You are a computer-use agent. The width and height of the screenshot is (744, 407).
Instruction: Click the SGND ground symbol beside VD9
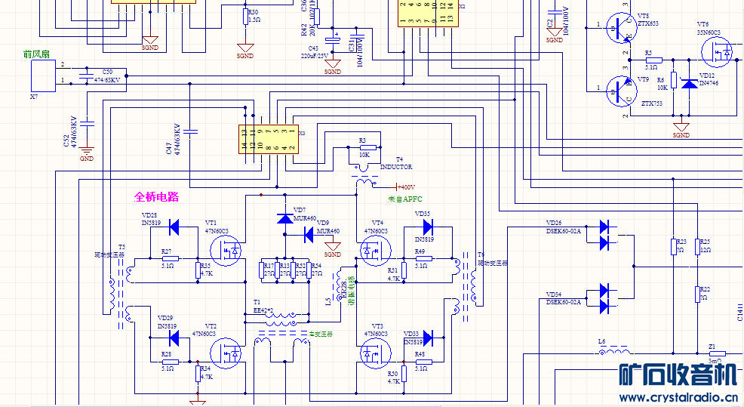[333, 249]
